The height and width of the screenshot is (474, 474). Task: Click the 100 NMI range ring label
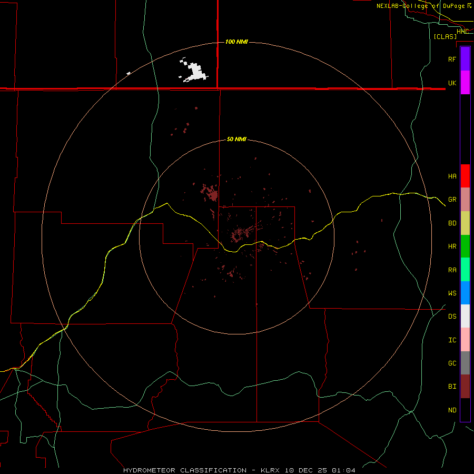click(x=236, y=42)
